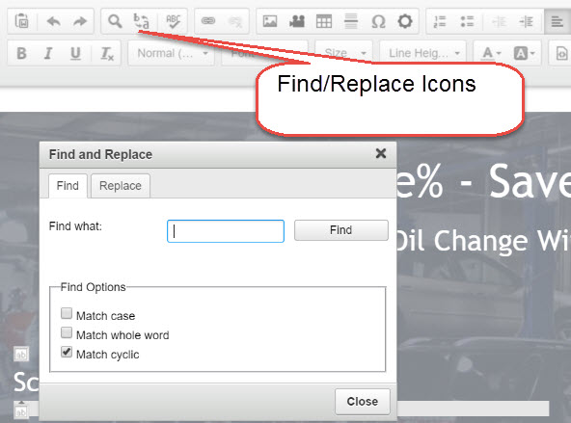This screenshot has width=571, height=423.
Task: Open the Normal paragraph format dropdown
Action: point(171,53)
